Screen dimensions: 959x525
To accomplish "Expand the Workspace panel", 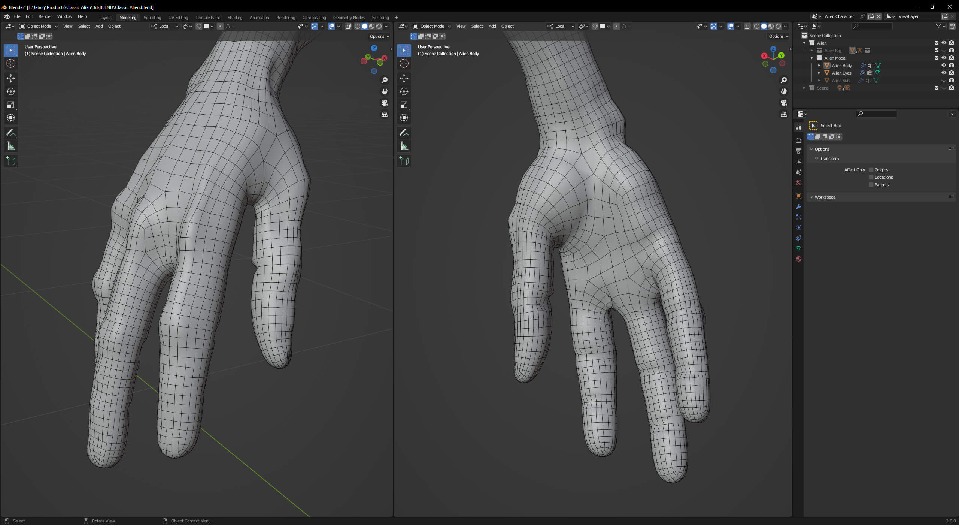I will (825, 197).
